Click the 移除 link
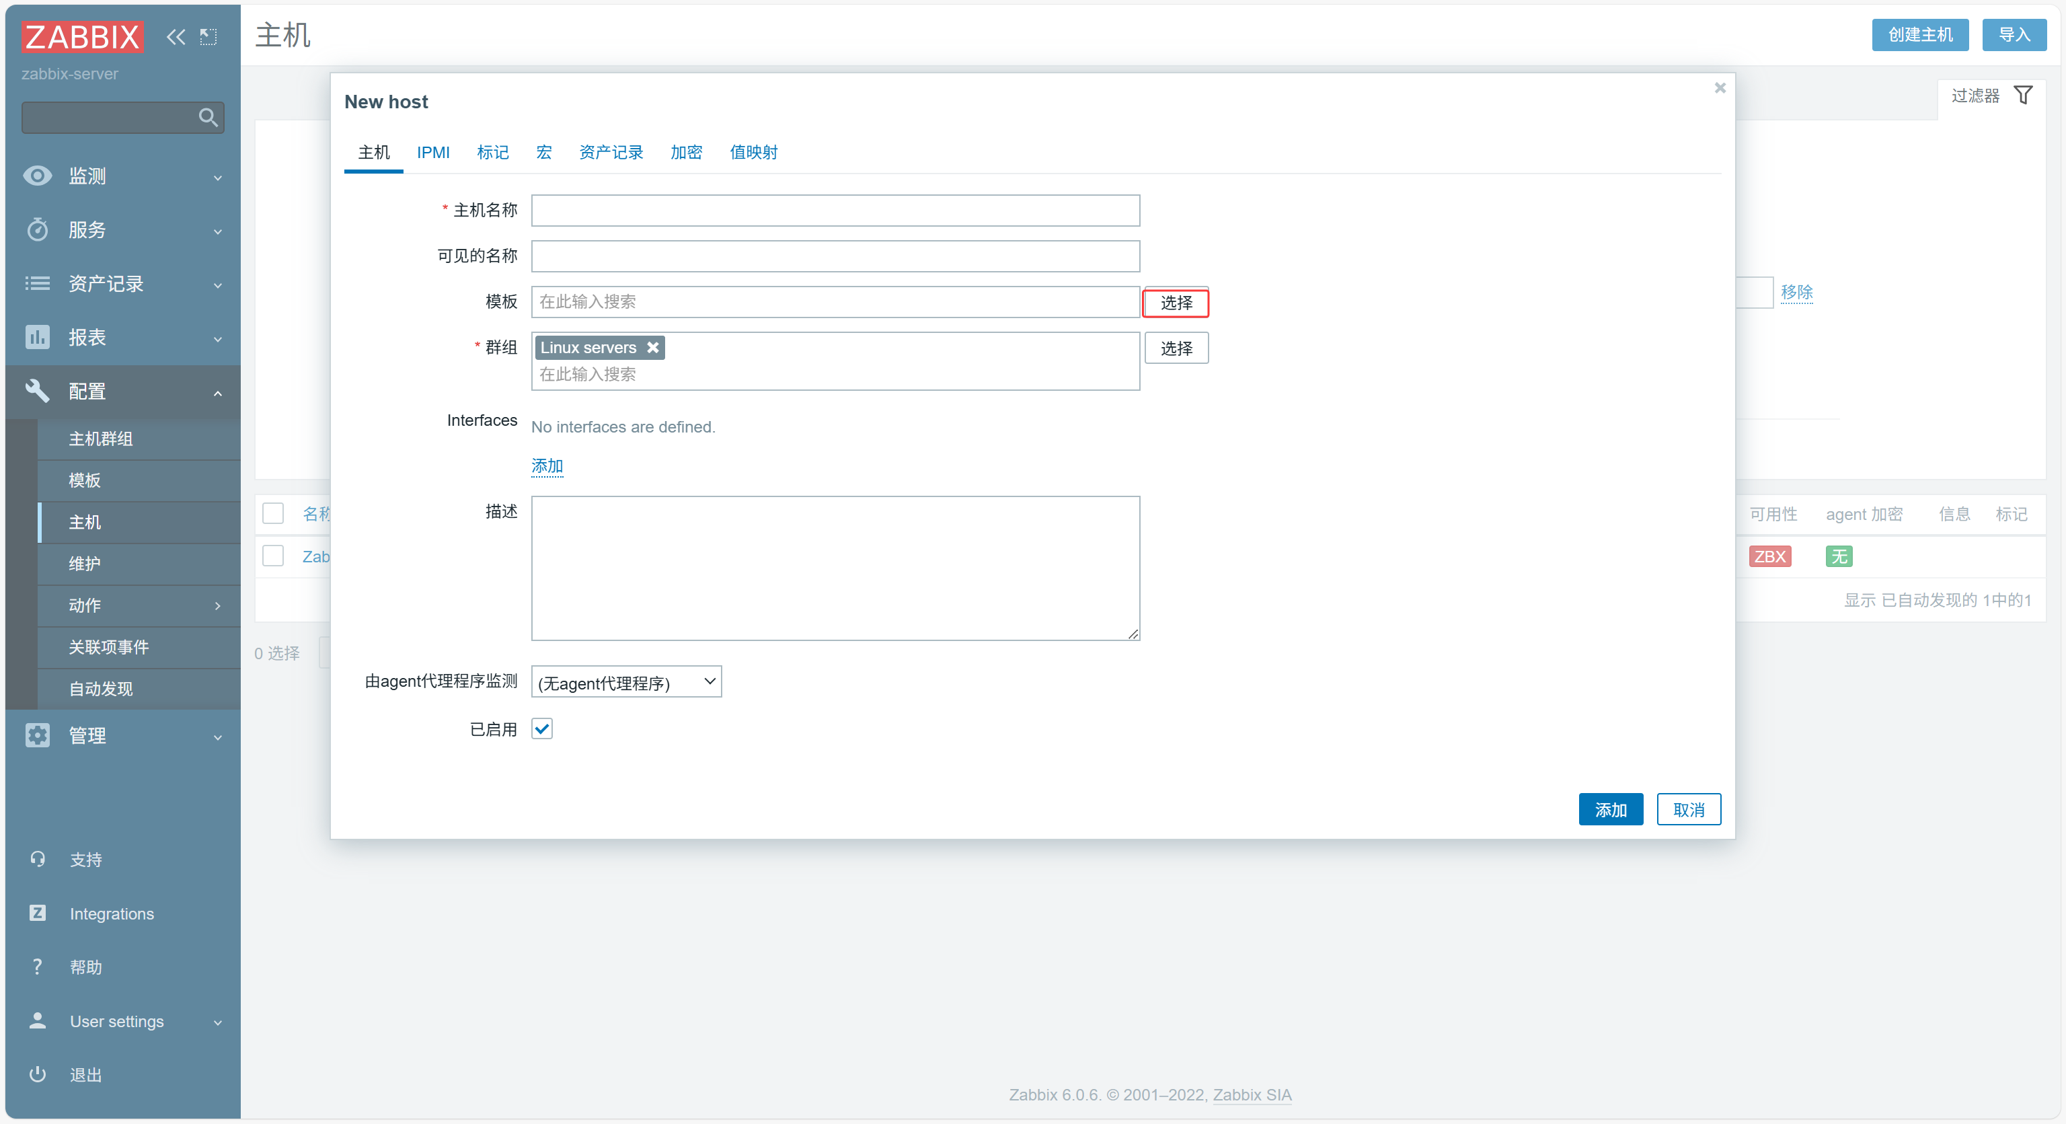Screen dimensions: 2066x1124 click(x=1796, y=292)
